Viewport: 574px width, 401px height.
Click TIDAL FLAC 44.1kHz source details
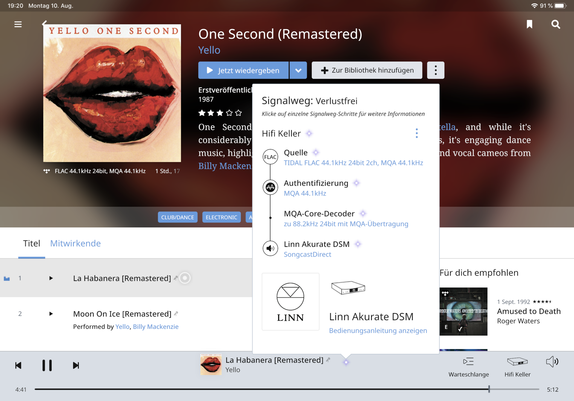point(353,163)
